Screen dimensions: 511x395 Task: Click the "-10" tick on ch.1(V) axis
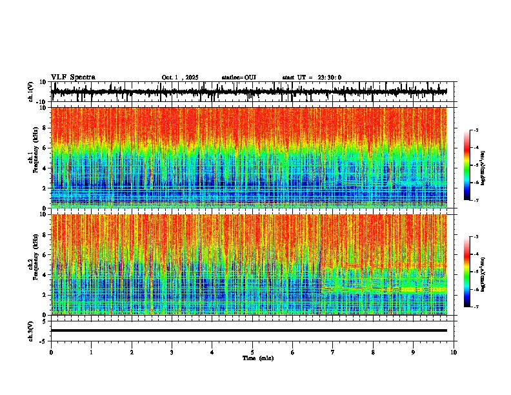tap(42, 102)
